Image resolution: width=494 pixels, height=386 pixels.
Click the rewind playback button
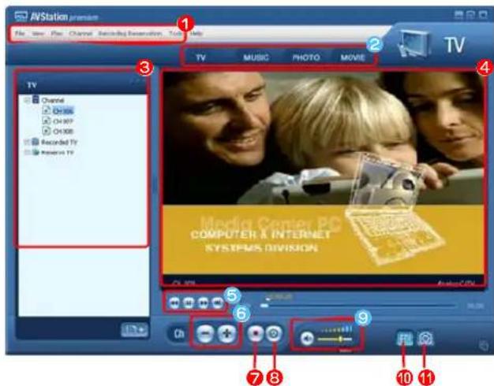pos(174,303)
